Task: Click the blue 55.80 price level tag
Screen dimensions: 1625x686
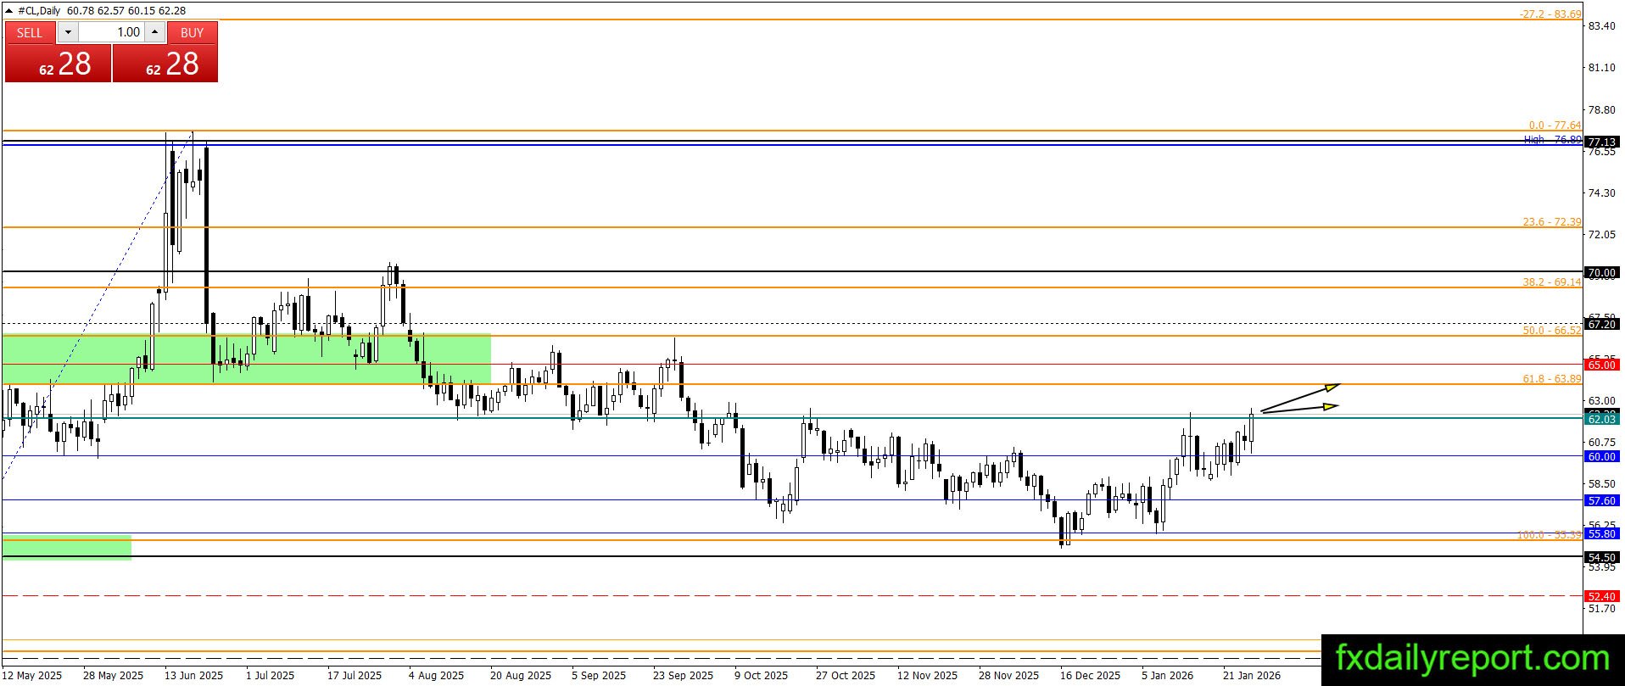Action: [1602, 533]
